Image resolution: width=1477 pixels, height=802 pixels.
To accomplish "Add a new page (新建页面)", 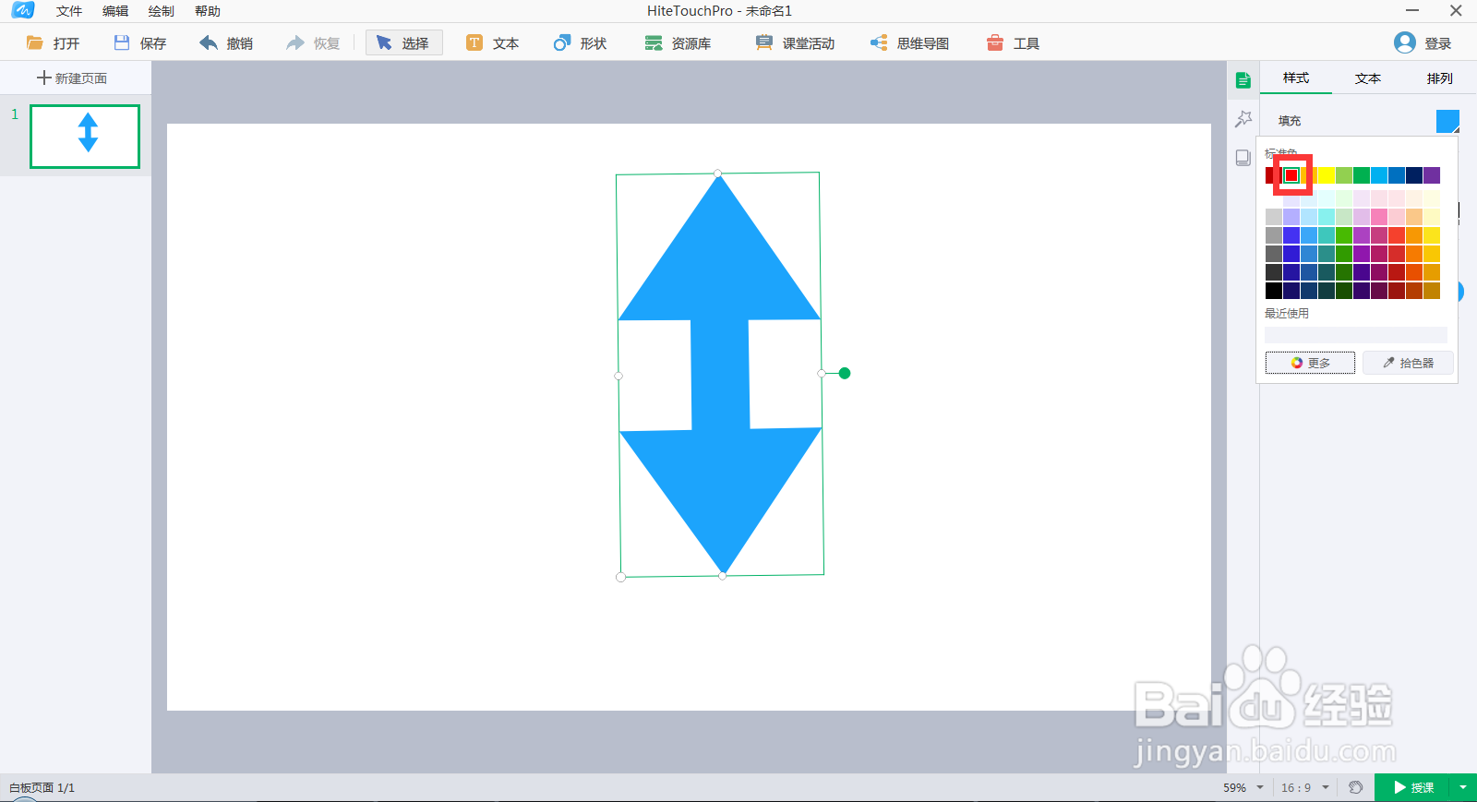I will click(72, 78).
